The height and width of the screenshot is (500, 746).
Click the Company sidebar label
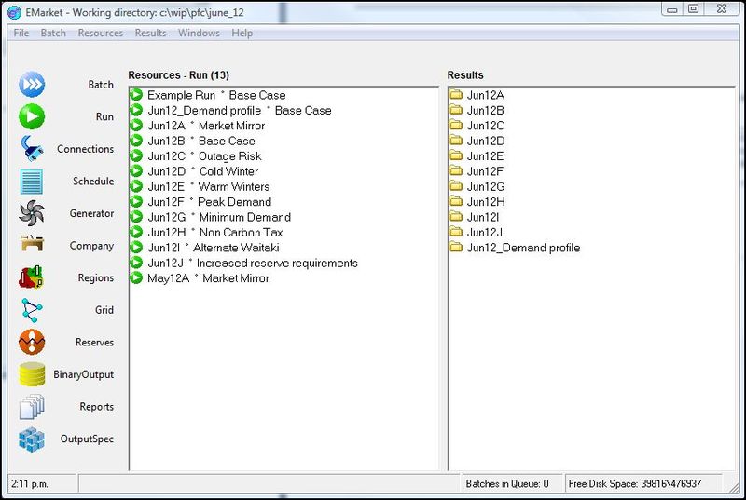[x=91, y=246]
